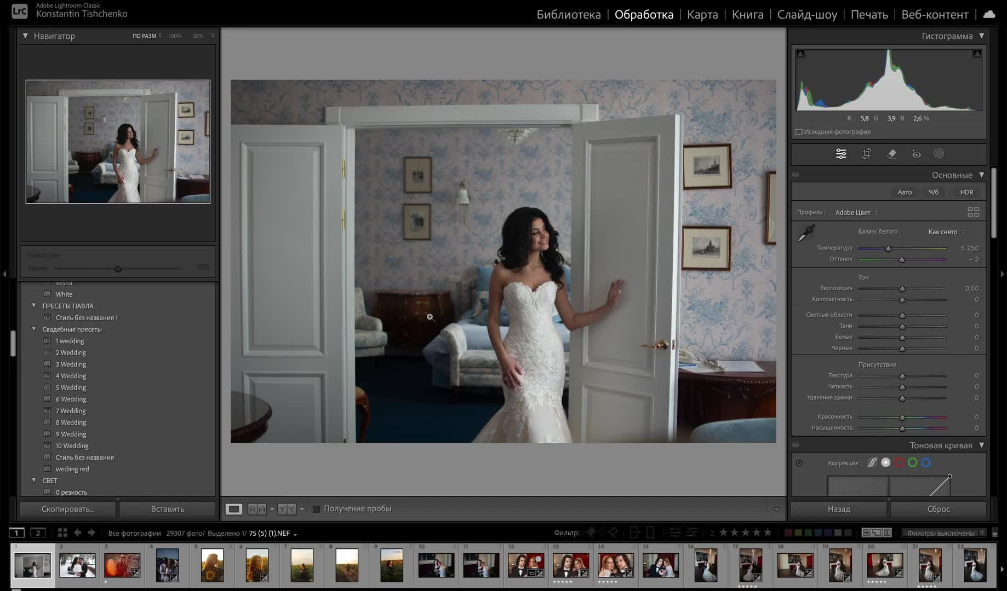Open the Печать module
1007x591 pixels.
pos(869,15)
